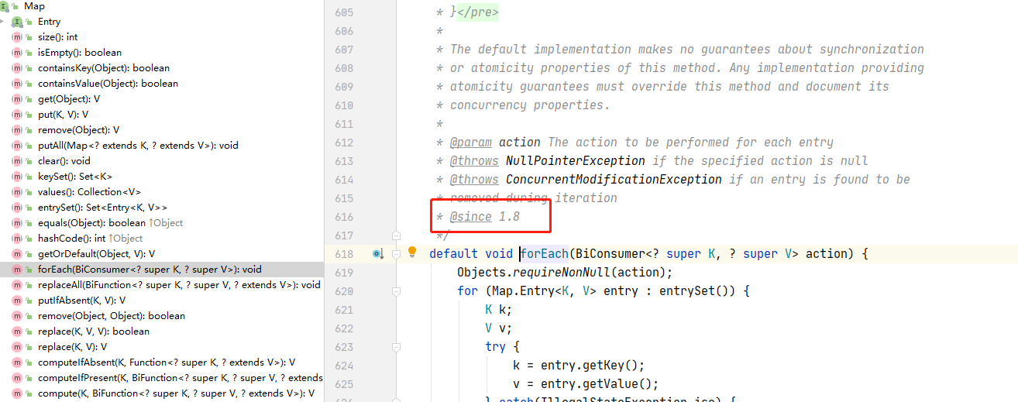Screen dimensions: 1018x402
Task: Click the method icon beside size(): int
Action: point(17,37)
